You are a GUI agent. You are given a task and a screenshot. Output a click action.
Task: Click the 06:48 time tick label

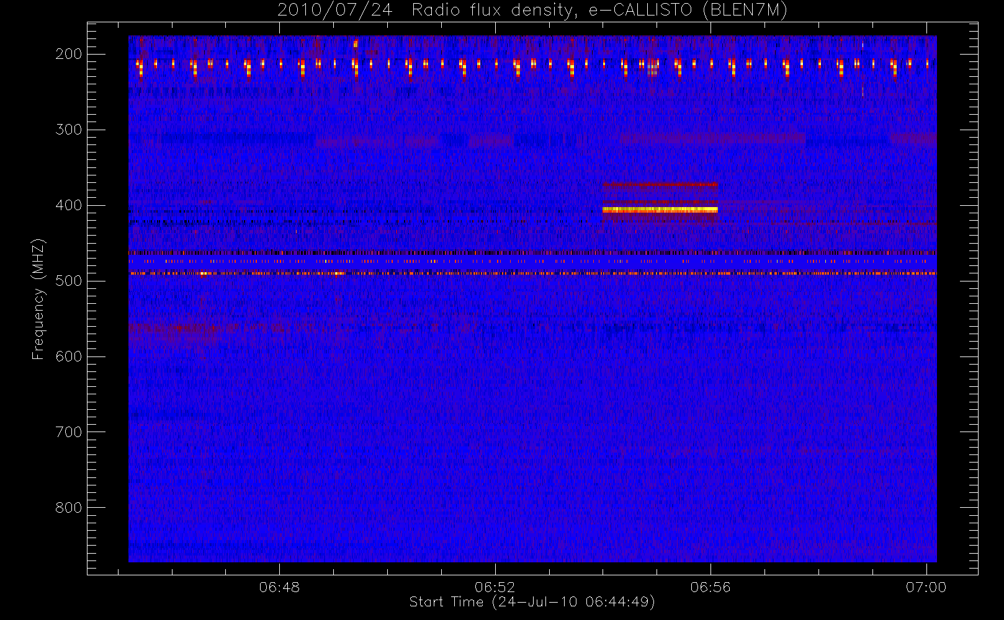pos(279,587)
